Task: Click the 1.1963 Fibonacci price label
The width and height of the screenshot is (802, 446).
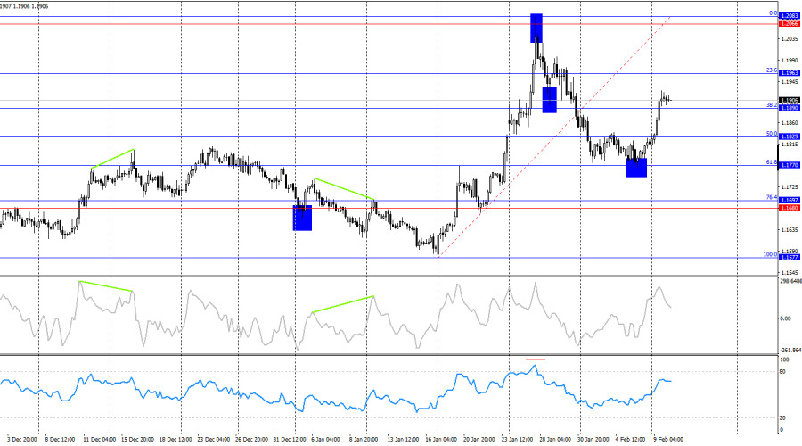Action: click(x=788, y=74)
